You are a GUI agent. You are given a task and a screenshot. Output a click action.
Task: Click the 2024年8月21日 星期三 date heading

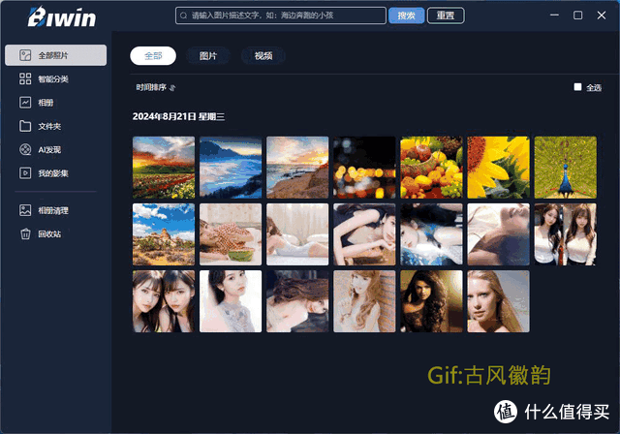click(178, 116)
